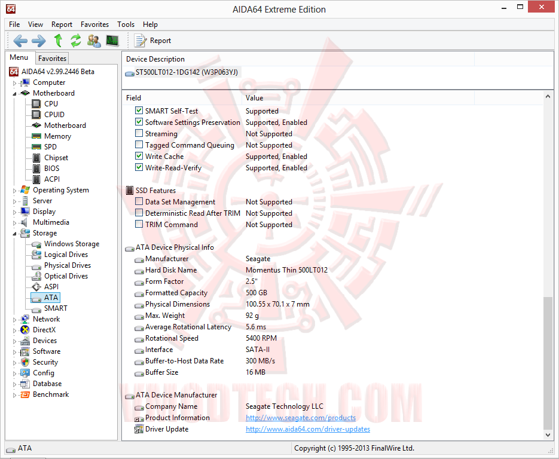The width and height of the screenshot is (559, 459).
Task: Open Memory under Motherboard
Action: point(57,136)
